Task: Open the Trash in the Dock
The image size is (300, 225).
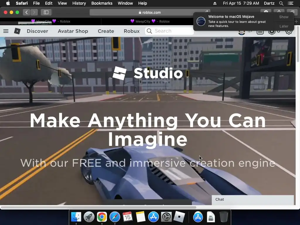Action: (224, 217)
